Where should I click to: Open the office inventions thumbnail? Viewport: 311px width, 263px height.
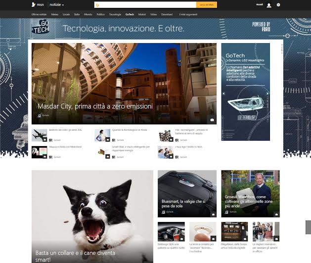point(266,231)
